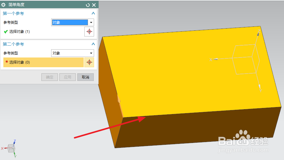284x160 pixels.
Task: Open second reference 参考类型 dropdown
Action: (x=72, y=53)
